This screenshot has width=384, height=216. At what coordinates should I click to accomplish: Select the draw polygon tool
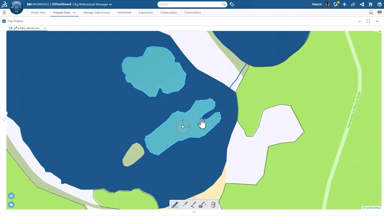pos(201,205)
